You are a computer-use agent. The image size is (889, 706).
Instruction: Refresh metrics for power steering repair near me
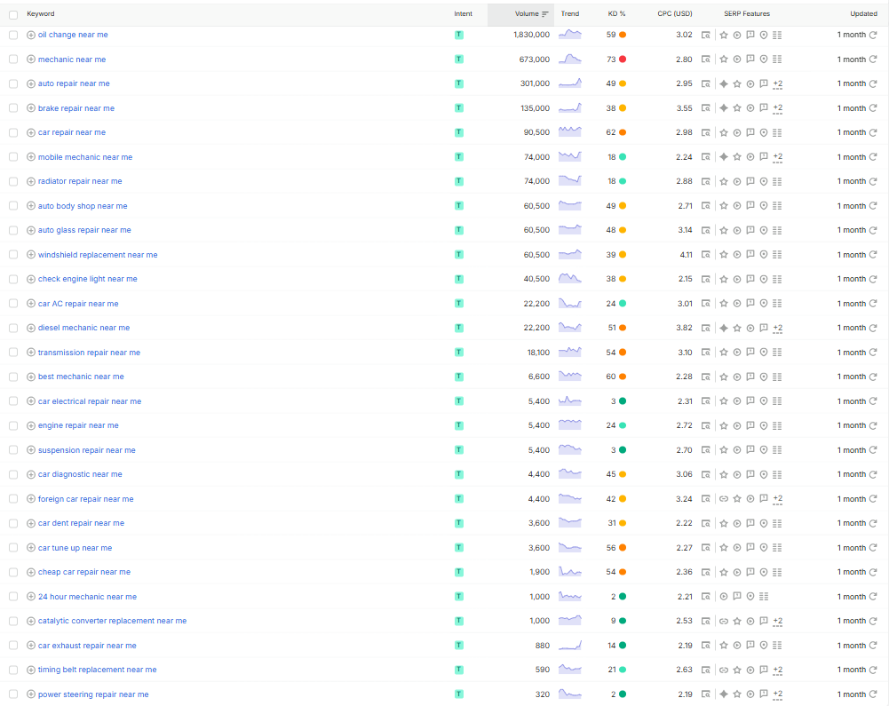coord(873,694)
